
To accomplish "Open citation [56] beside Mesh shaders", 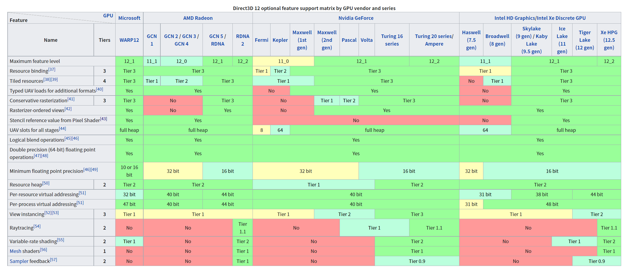I will 43,250.
